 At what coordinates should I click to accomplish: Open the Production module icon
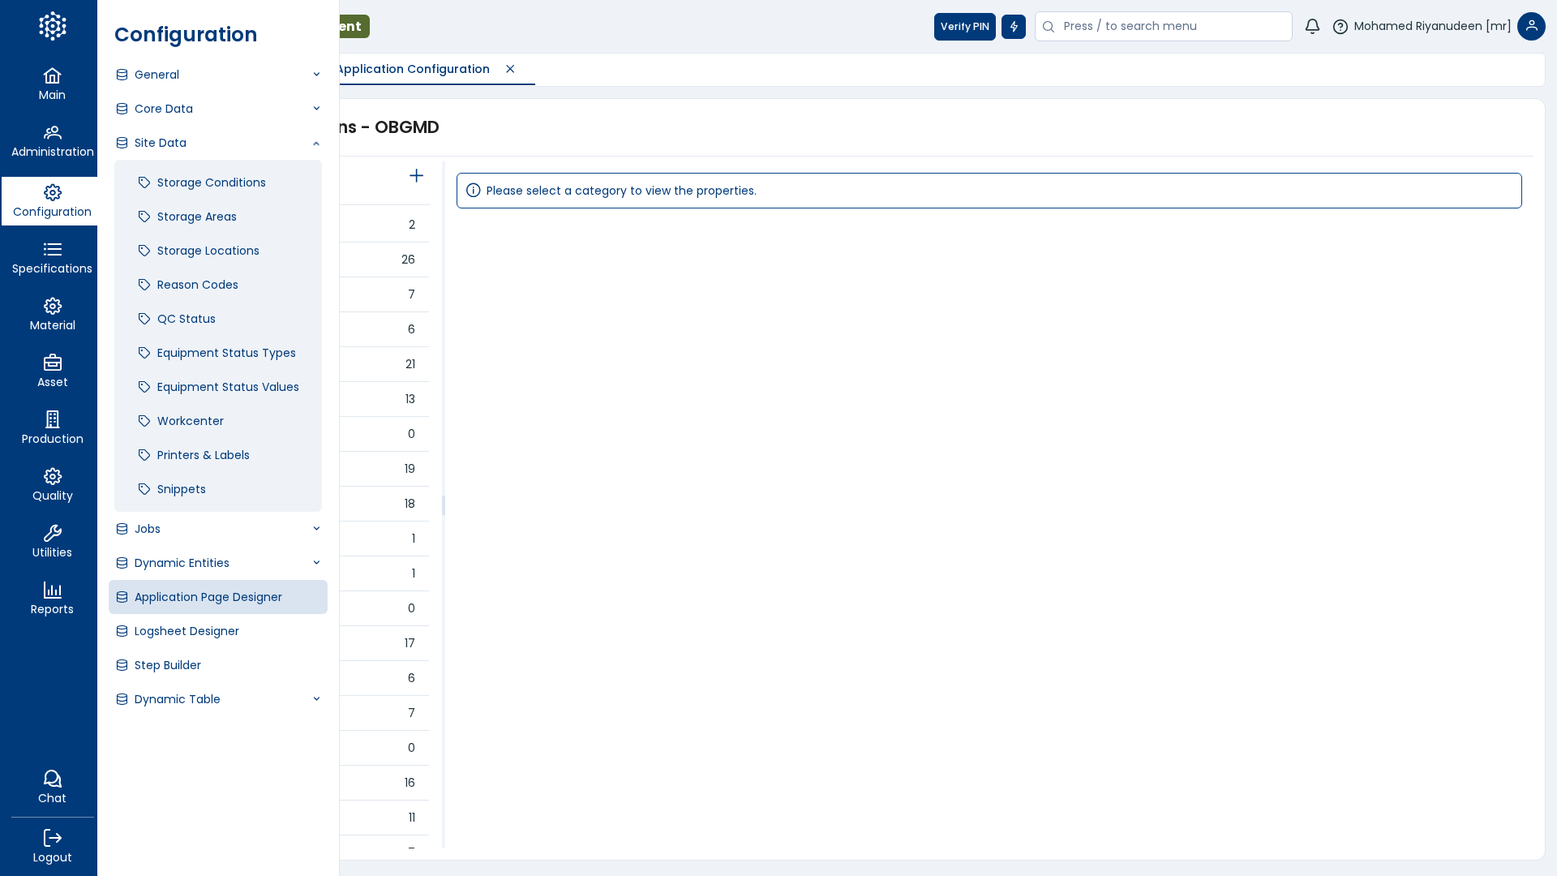pyautogui.click(x=52, y=420)
